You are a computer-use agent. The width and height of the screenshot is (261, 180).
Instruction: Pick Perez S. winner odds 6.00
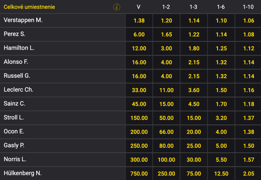(x=139, y=34)
